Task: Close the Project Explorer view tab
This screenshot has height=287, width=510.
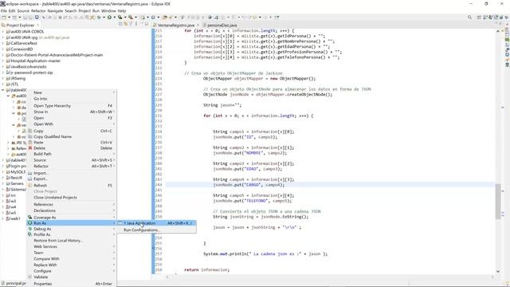Action: (37, 25)
